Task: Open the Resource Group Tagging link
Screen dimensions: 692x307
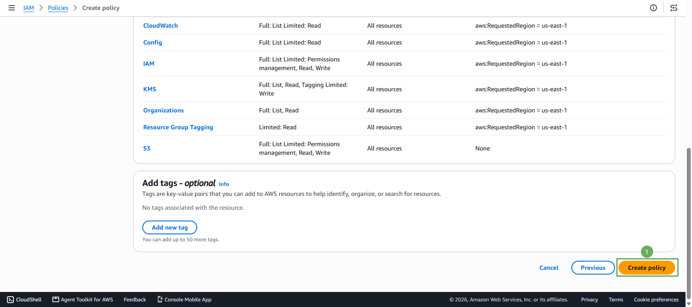Action: click(178, 127)
